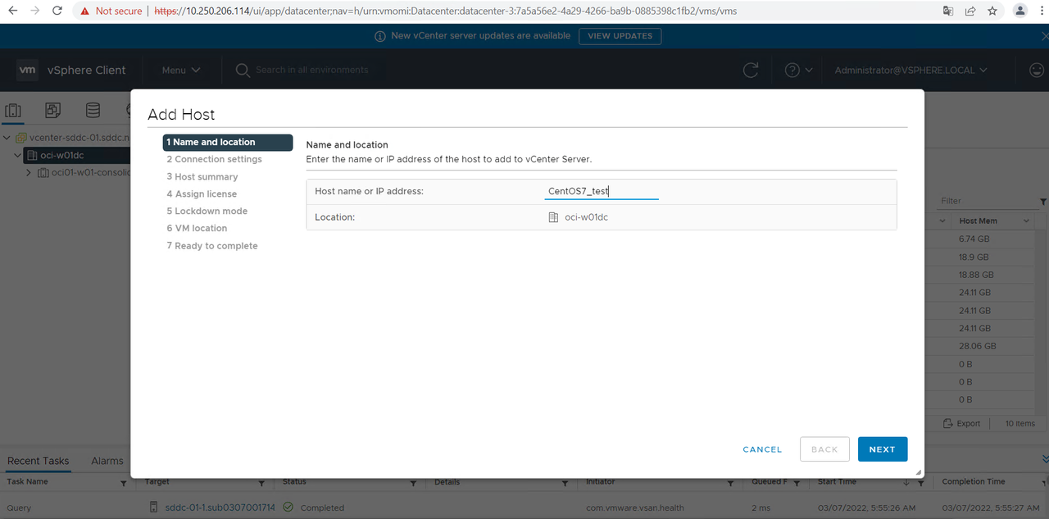
Task: Open the Storage inventory icon
Action: 93,111
